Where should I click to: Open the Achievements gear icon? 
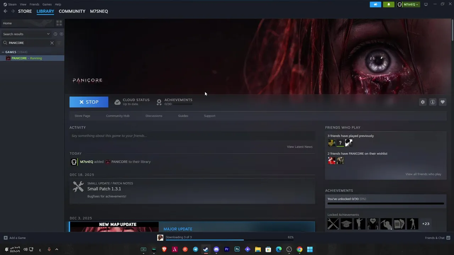(x=159, y=102)
